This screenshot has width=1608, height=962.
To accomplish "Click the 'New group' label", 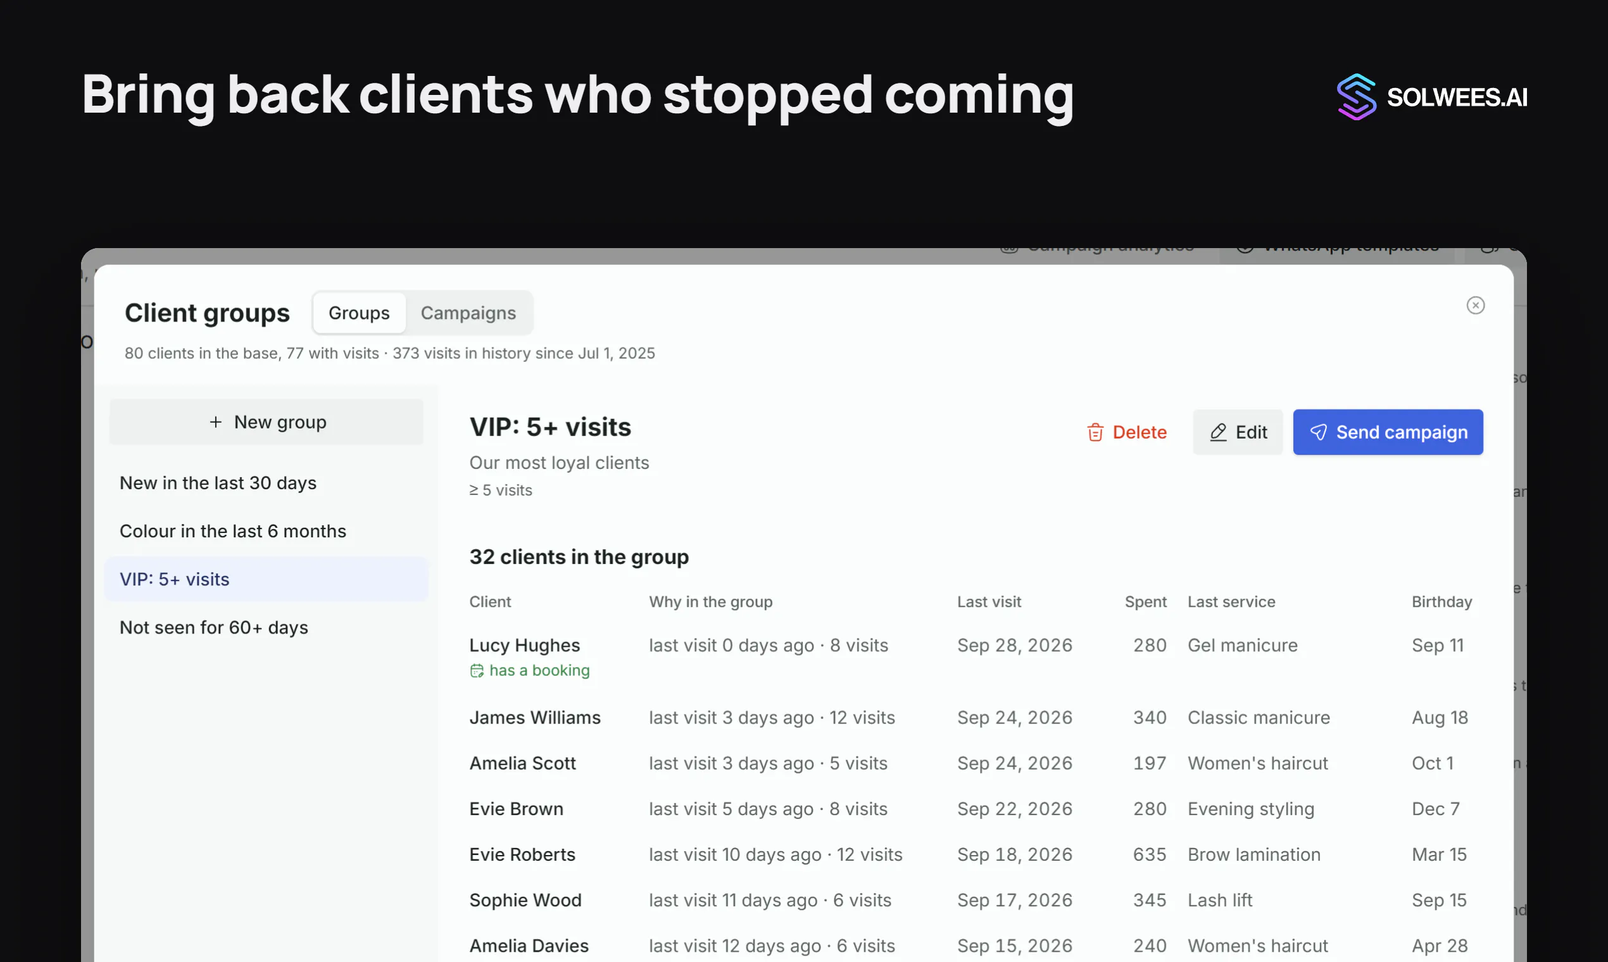I will 280,422.
